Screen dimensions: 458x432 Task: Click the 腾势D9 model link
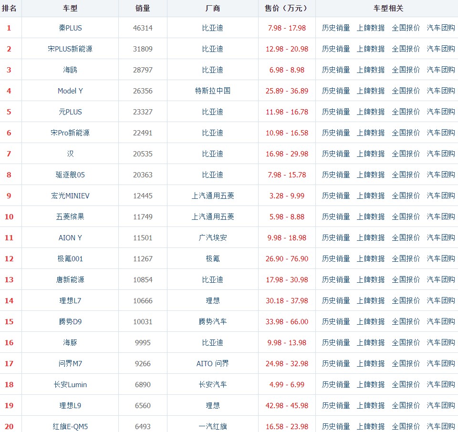[x=70, y=322]
